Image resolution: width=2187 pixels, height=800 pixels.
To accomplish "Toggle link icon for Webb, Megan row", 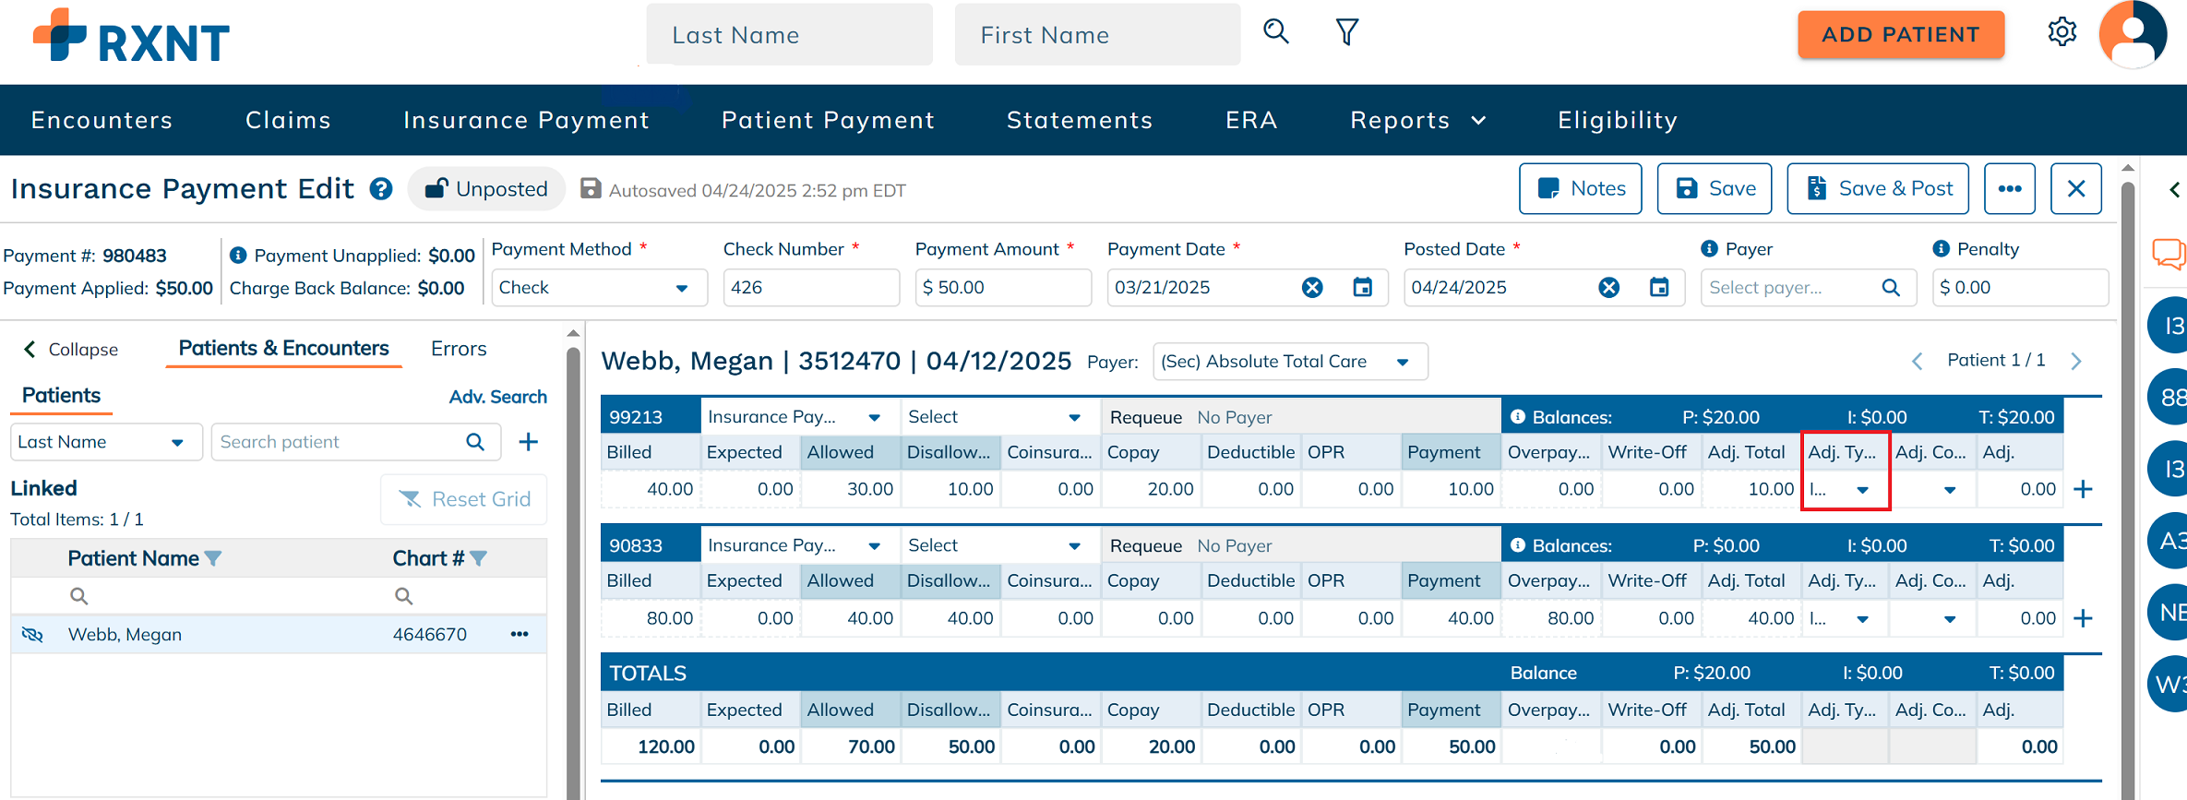I will pyautogui.click(x=32, y=635).
